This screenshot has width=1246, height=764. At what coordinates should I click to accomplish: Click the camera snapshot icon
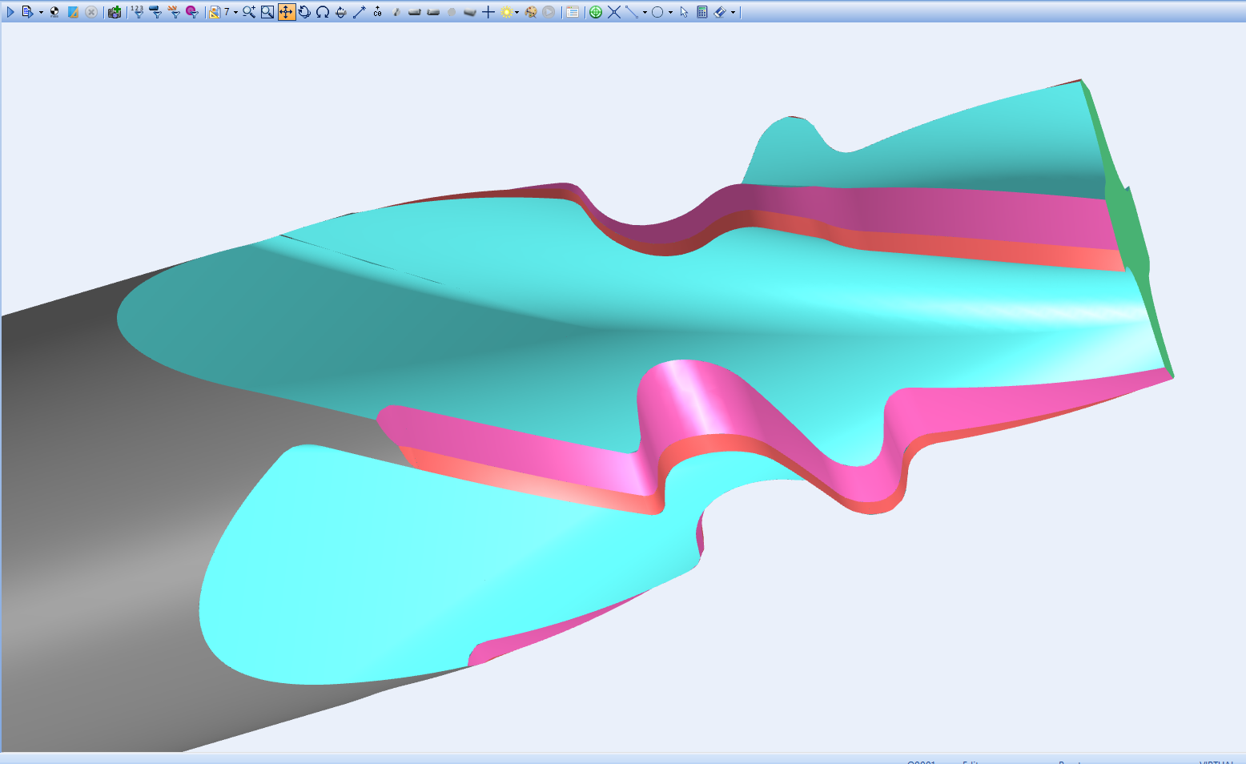tap(115, 12)
